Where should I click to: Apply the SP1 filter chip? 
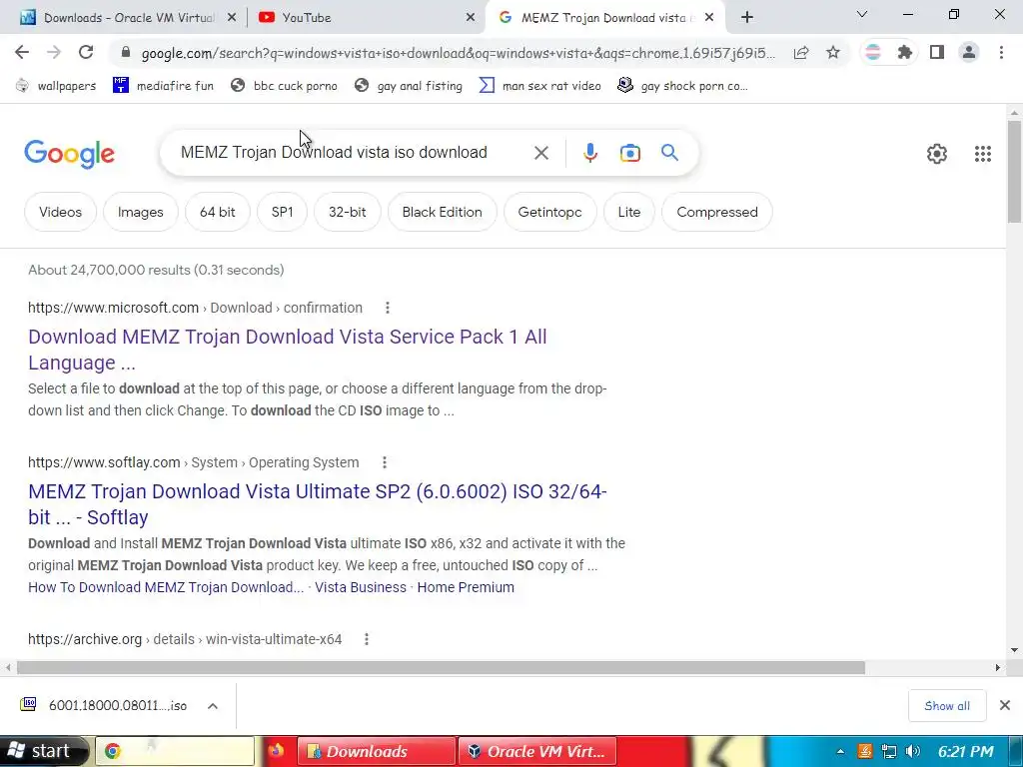(x=282, y=212)
